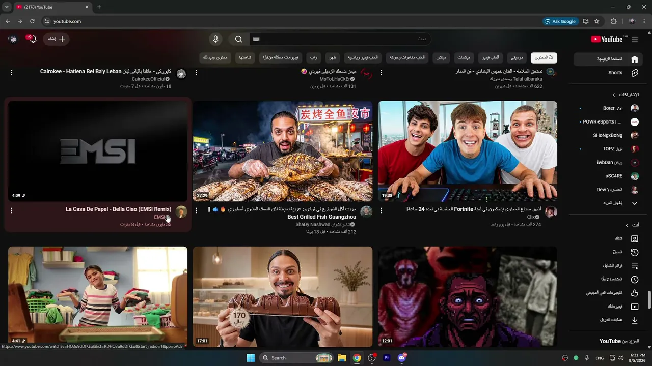Go to Home (الصفحة الرئيسية) in the sidebar
The image size is (652, 366).
tap(609, 59)
